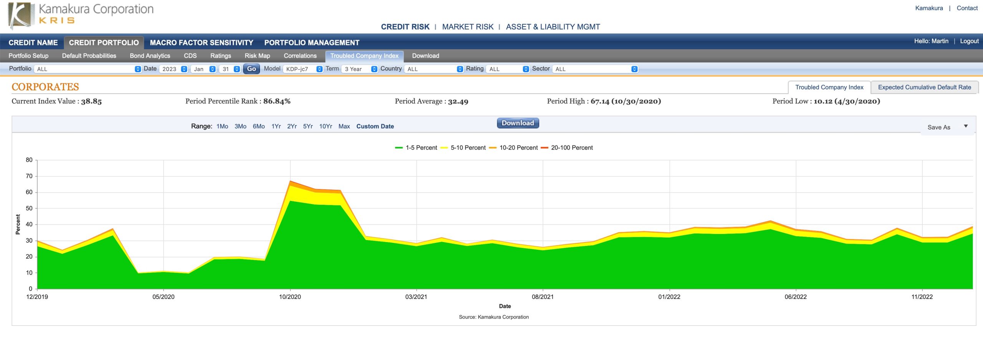Click the Kamakura Corporation KRIS logo
The image size is (983, 337).
click(81, 15)
